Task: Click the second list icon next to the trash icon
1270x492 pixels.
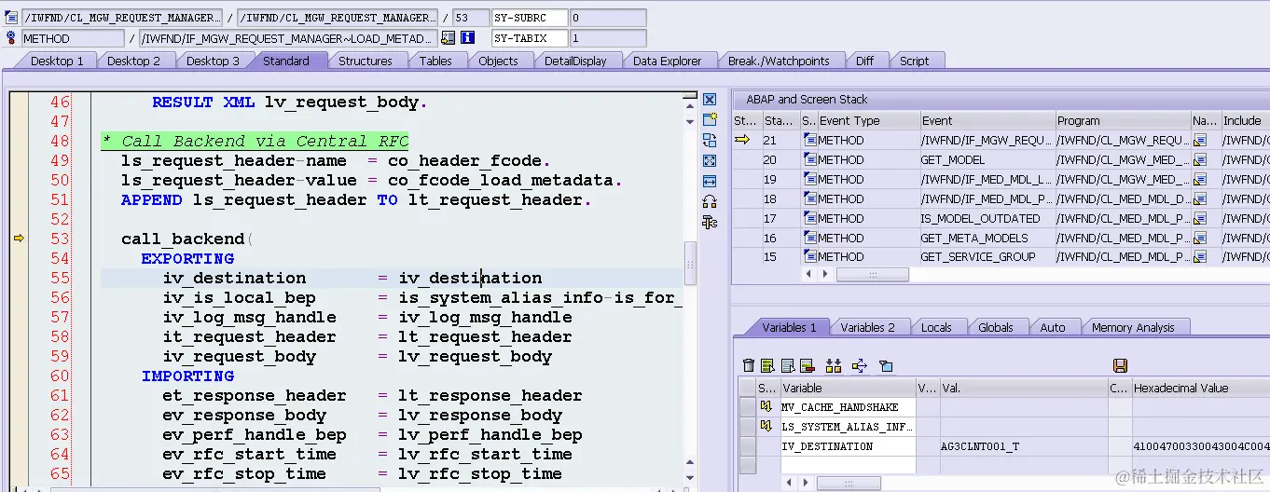Action: pos(788,366)
